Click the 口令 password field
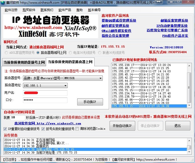Screen dimensions: 195x163 coord(45,100)
